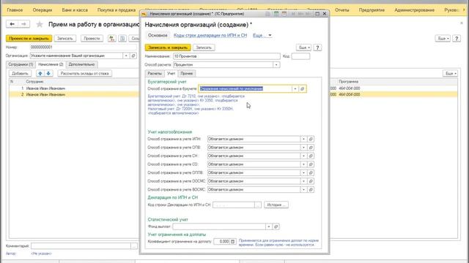
Task: Open the Администрирование section menu
Action: [x=414, y=10]
